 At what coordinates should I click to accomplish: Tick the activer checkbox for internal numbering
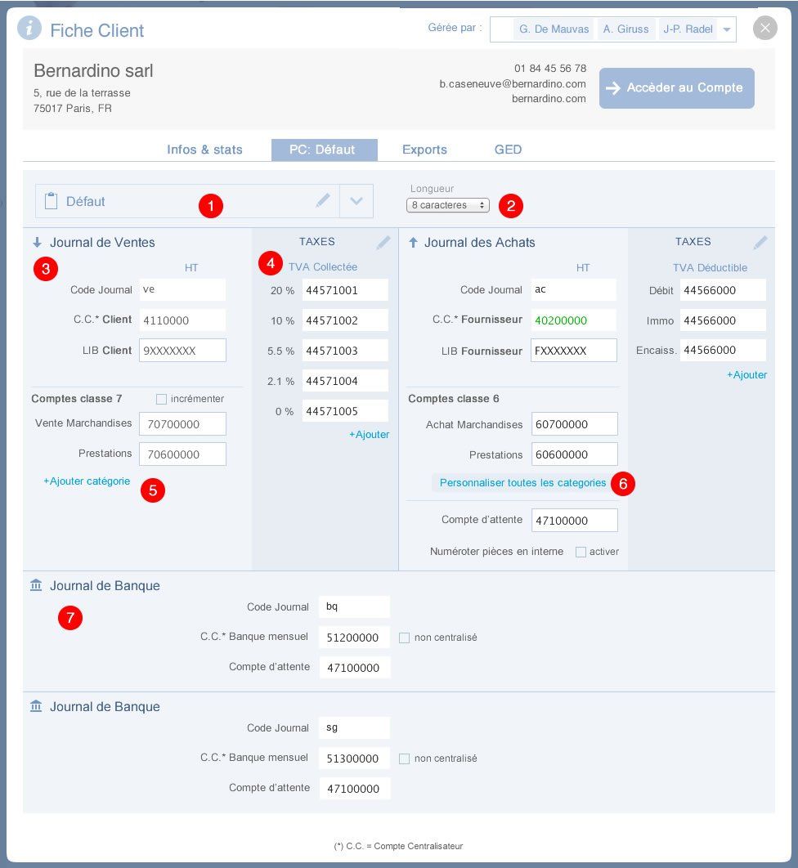pos(581,552)
